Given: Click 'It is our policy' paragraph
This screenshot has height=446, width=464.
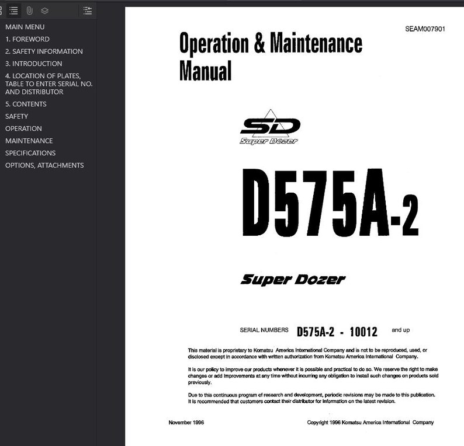Looking at the screenshot, I should coord(313,376).
